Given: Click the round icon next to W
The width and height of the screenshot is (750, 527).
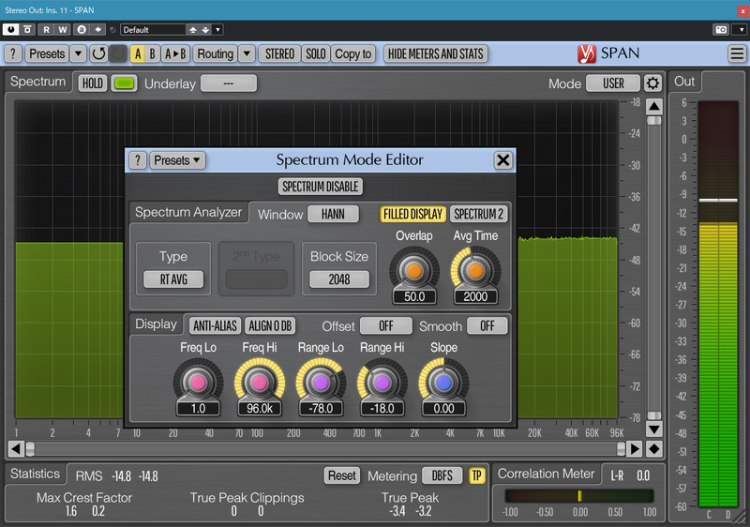Looking at the screenshot, I should (x=82, y=30).
